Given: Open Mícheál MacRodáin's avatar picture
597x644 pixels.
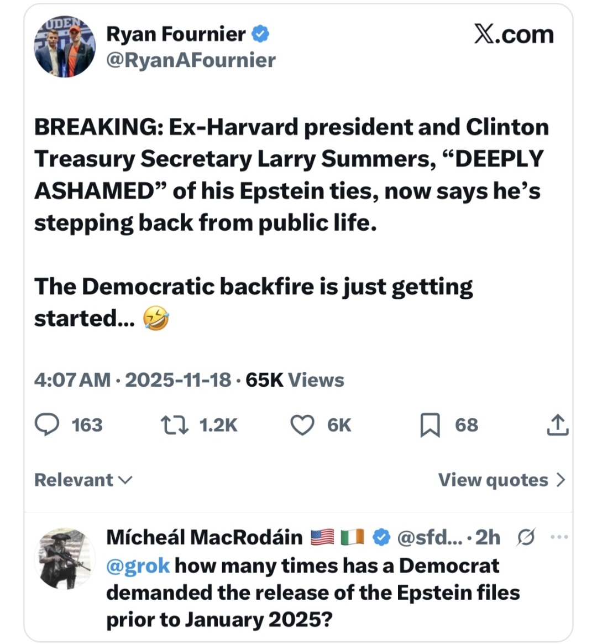Looking at the screenshot, I should pyautogui.click(x=64, y=558).
